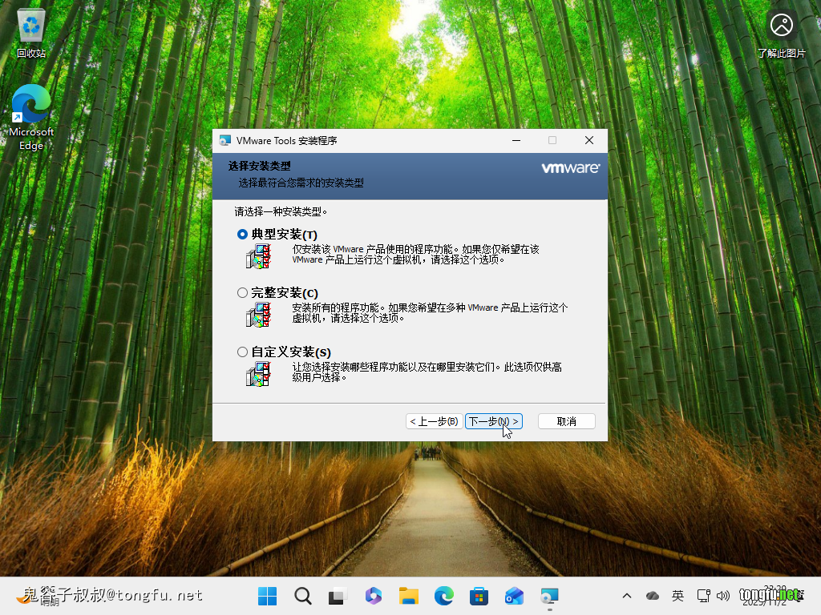Image resolution: width=821 pixels, height=615 pixels.
Task: Click the 英 input method indicator
Action: [677, 596]
